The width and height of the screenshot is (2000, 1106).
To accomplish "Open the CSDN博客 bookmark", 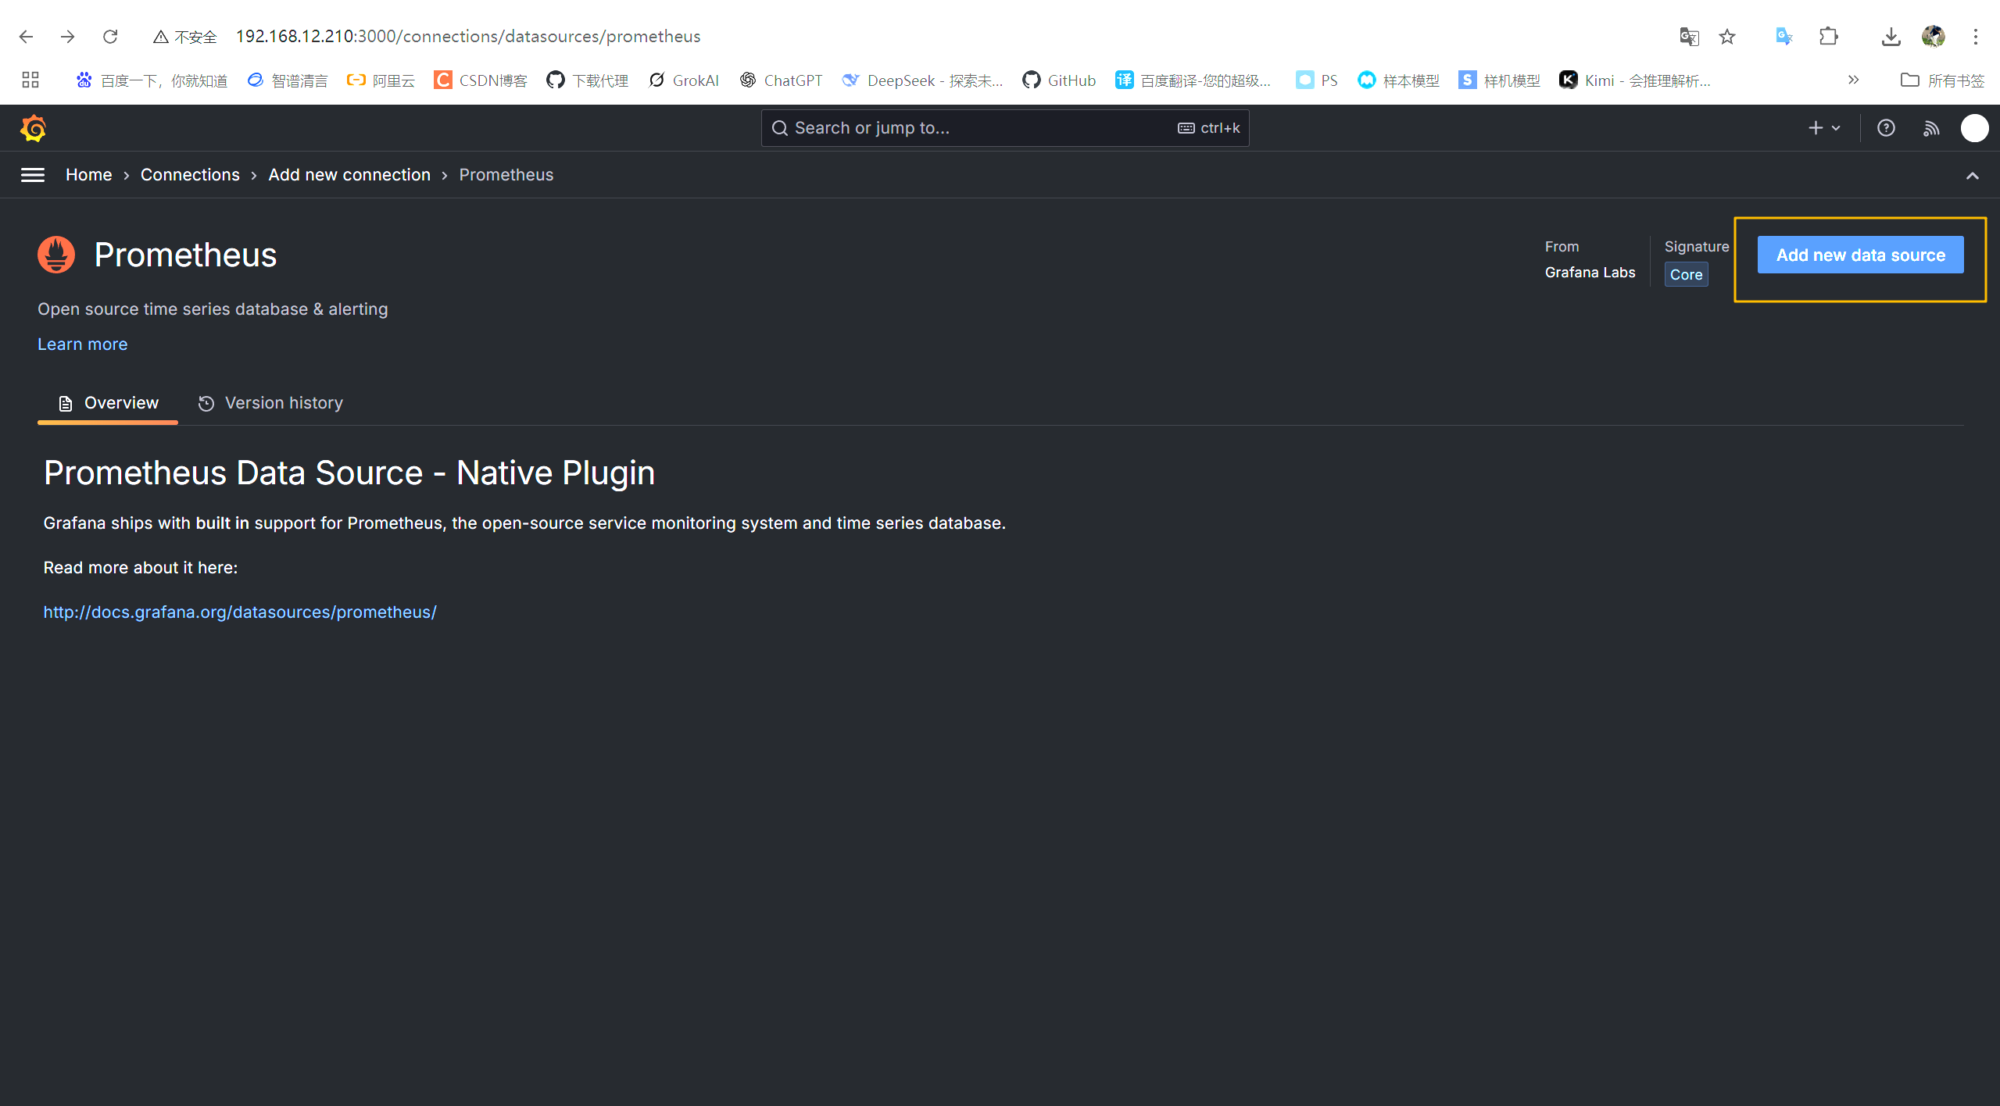I will [x=481, y=80].
